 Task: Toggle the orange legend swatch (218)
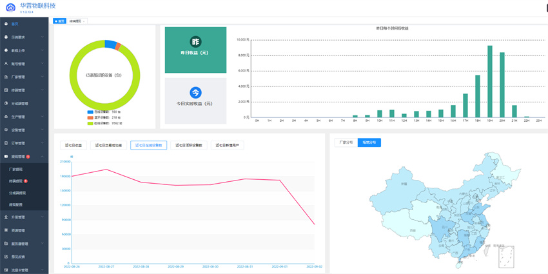coord(90,117)
